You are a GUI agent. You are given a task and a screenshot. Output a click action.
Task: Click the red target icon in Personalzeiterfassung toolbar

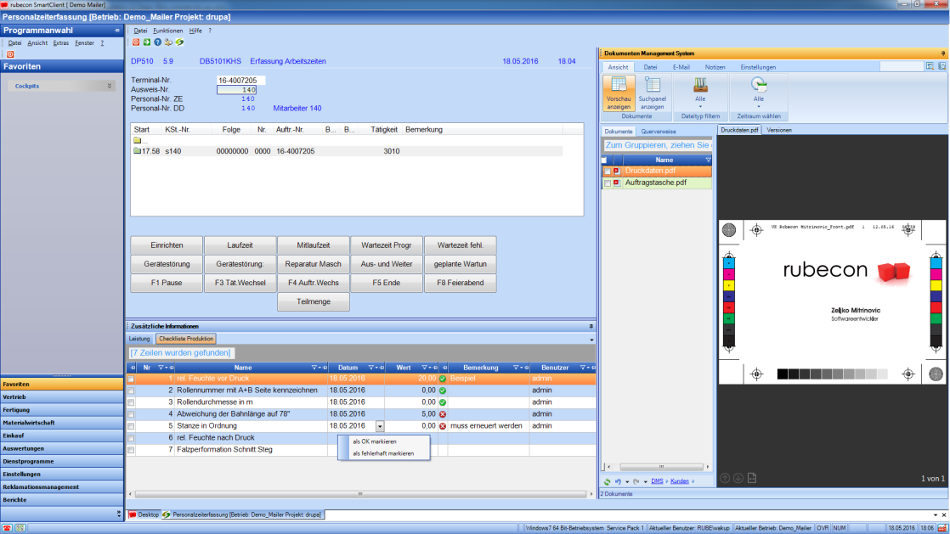click(x=136, y=42)
